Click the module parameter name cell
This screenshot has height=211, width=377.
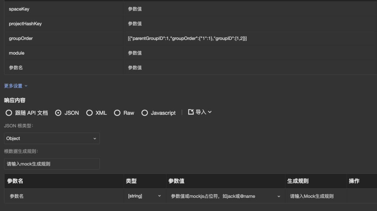64,53
